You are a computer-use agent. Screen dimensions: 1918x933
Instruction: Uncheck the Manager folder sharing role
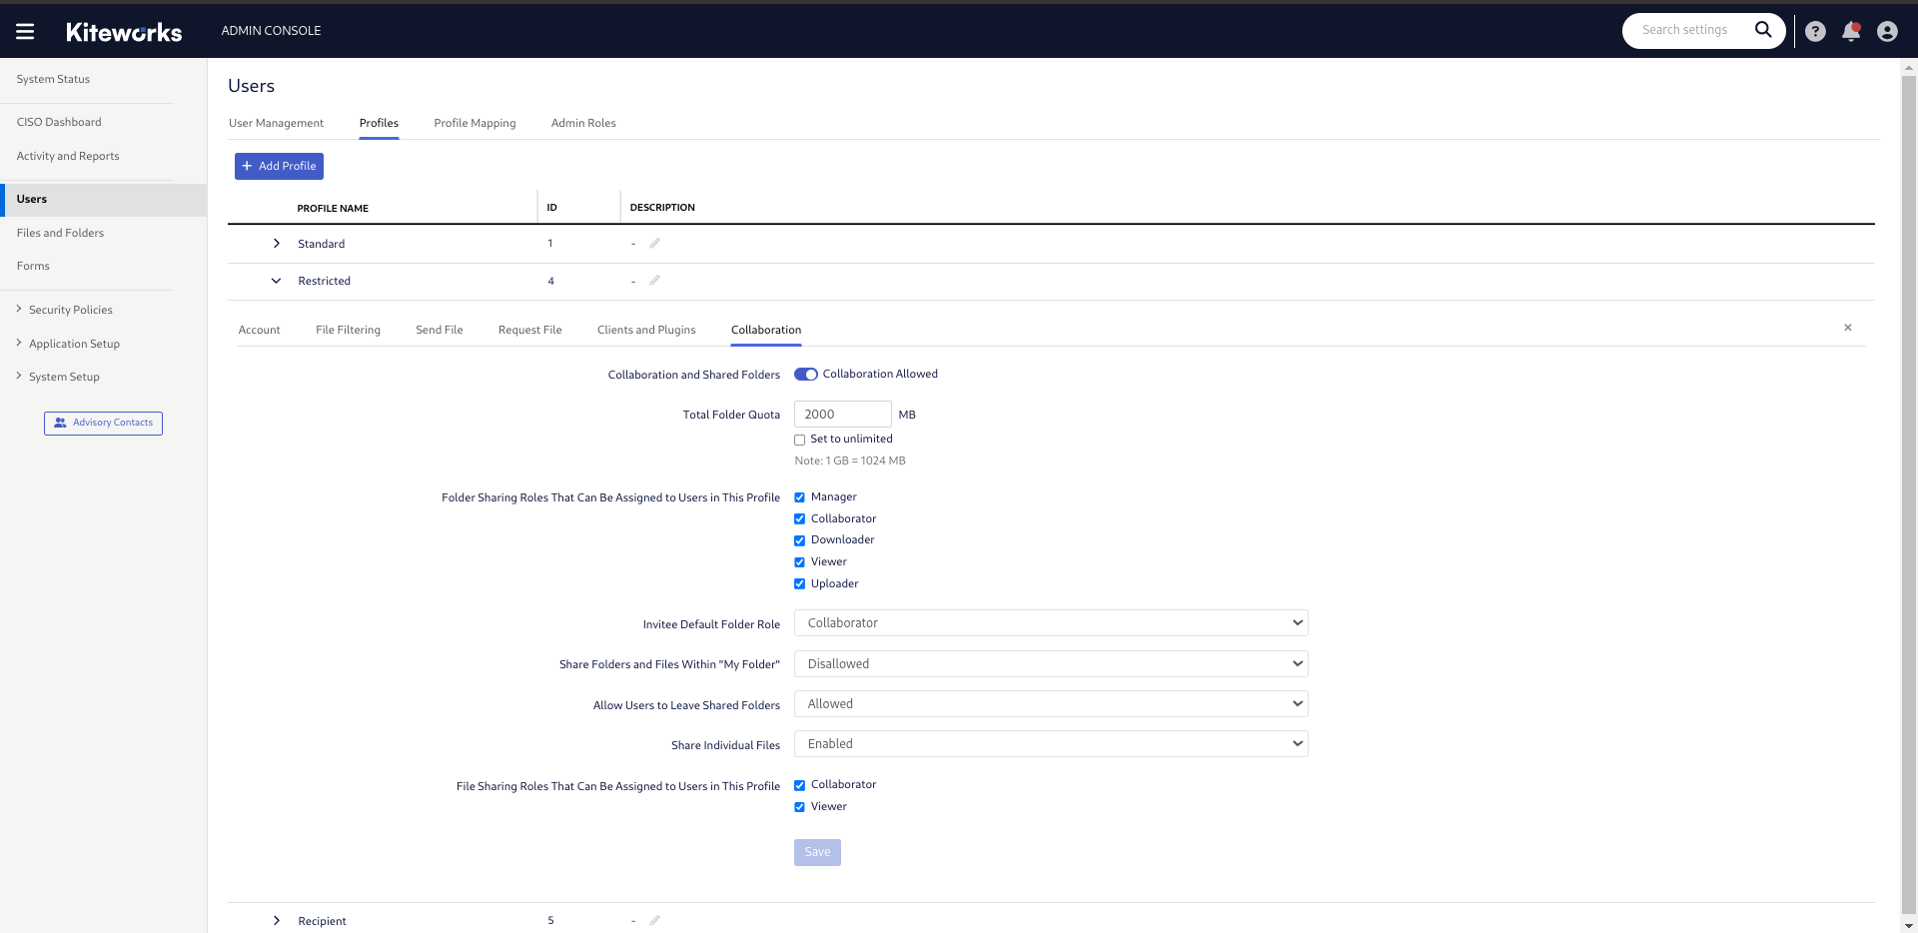tap(799, 496)
